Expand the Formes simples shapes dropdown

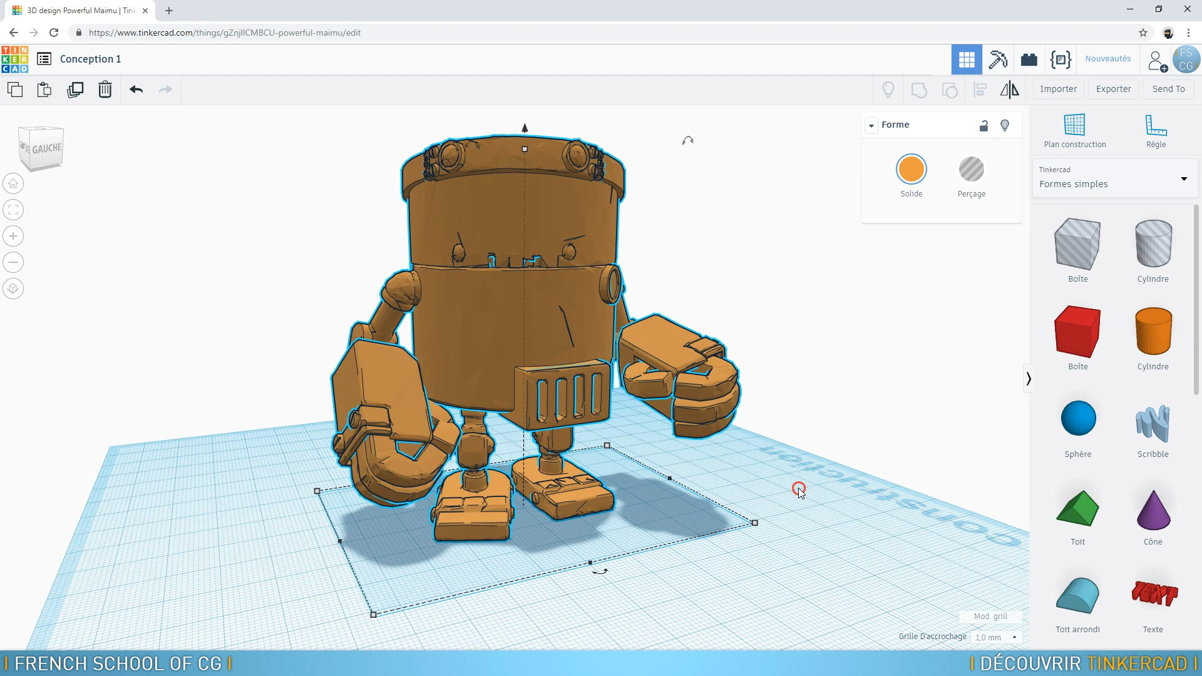point(1183,178)
